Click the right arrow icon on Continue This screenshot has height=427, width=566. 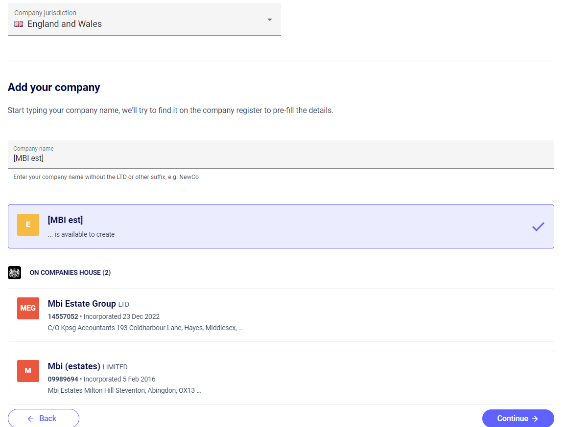[x=535, y=419]
